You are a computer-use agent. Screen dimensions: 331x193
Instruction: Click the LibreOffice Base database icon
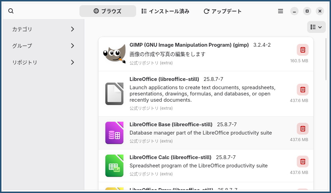(114, 133)
